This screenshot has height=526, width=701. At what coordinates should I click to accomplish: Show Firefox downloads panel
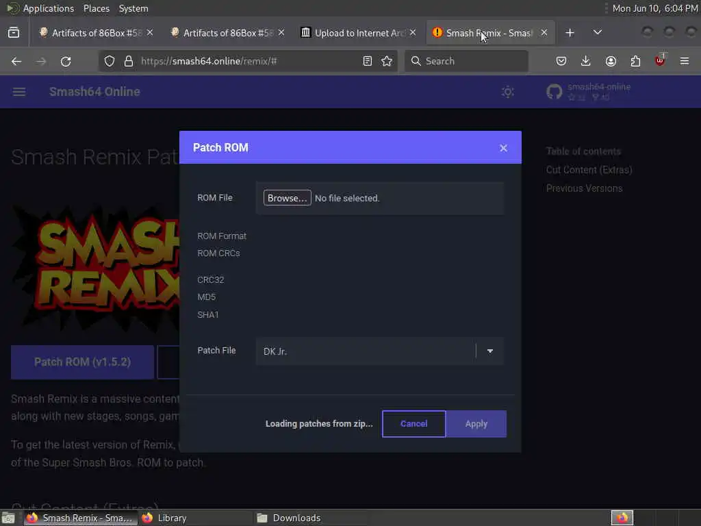click(x=586, y=61)
